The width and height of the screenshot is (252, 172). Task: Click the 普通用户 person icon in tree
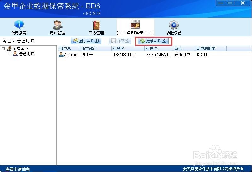(15, 54)
